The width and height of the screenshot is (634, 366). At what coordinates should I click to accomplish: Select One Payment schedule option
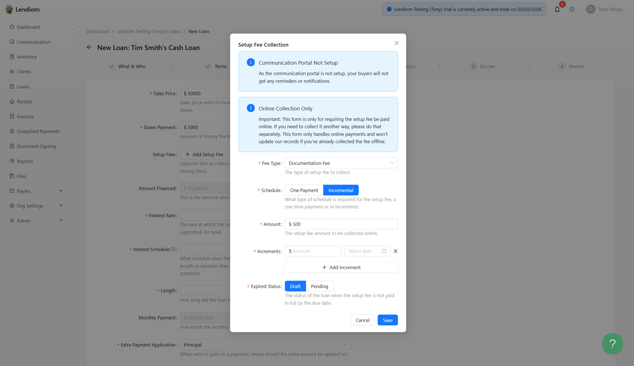pos(304,190)
